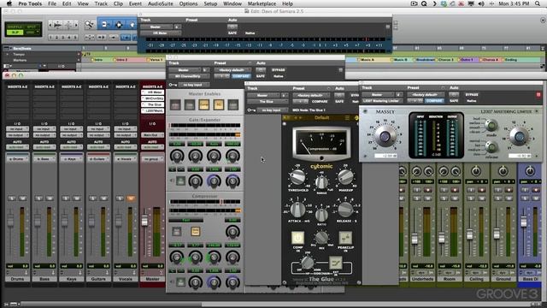
Task: Mute the Vocals track
Action: coord(131,198)
